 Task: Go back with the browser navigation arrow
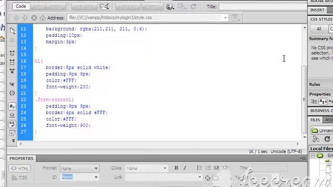pos(17,18)
